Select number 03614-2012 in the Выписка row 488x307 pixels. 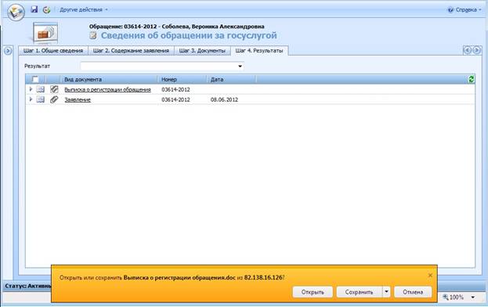tap(175, 89)
